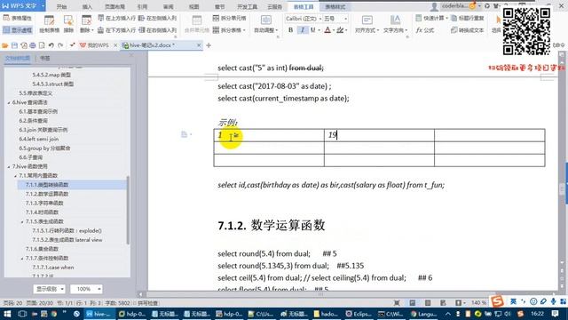Open the delete (删除) table dropdown
The image size is (568, 320).
87,24
